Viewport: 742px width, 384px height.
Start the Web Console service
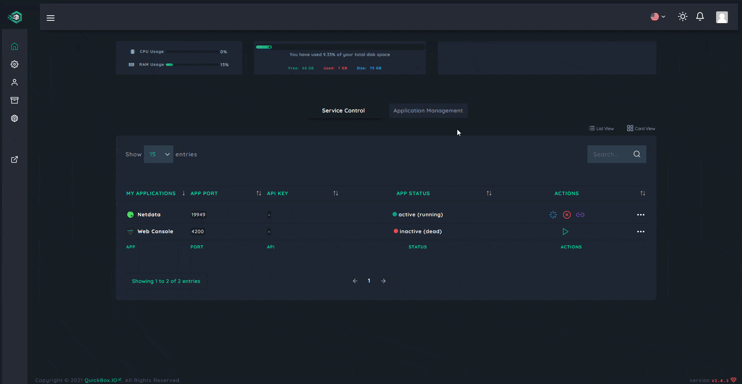tap(565, 231)
